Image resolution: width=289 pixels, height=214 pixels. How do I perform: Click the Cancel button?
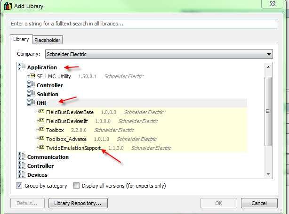[x=259, y=203]
